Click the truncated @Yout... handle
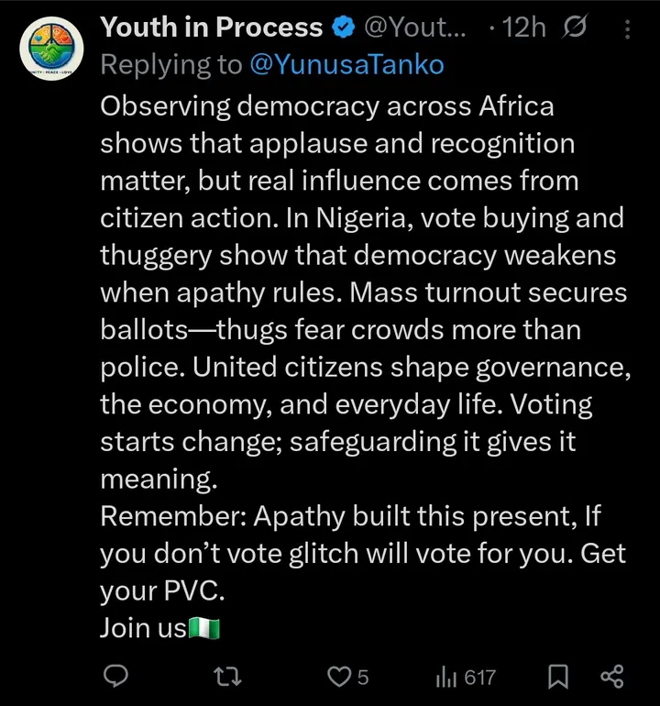660x706 pixels. pos(415,28)
